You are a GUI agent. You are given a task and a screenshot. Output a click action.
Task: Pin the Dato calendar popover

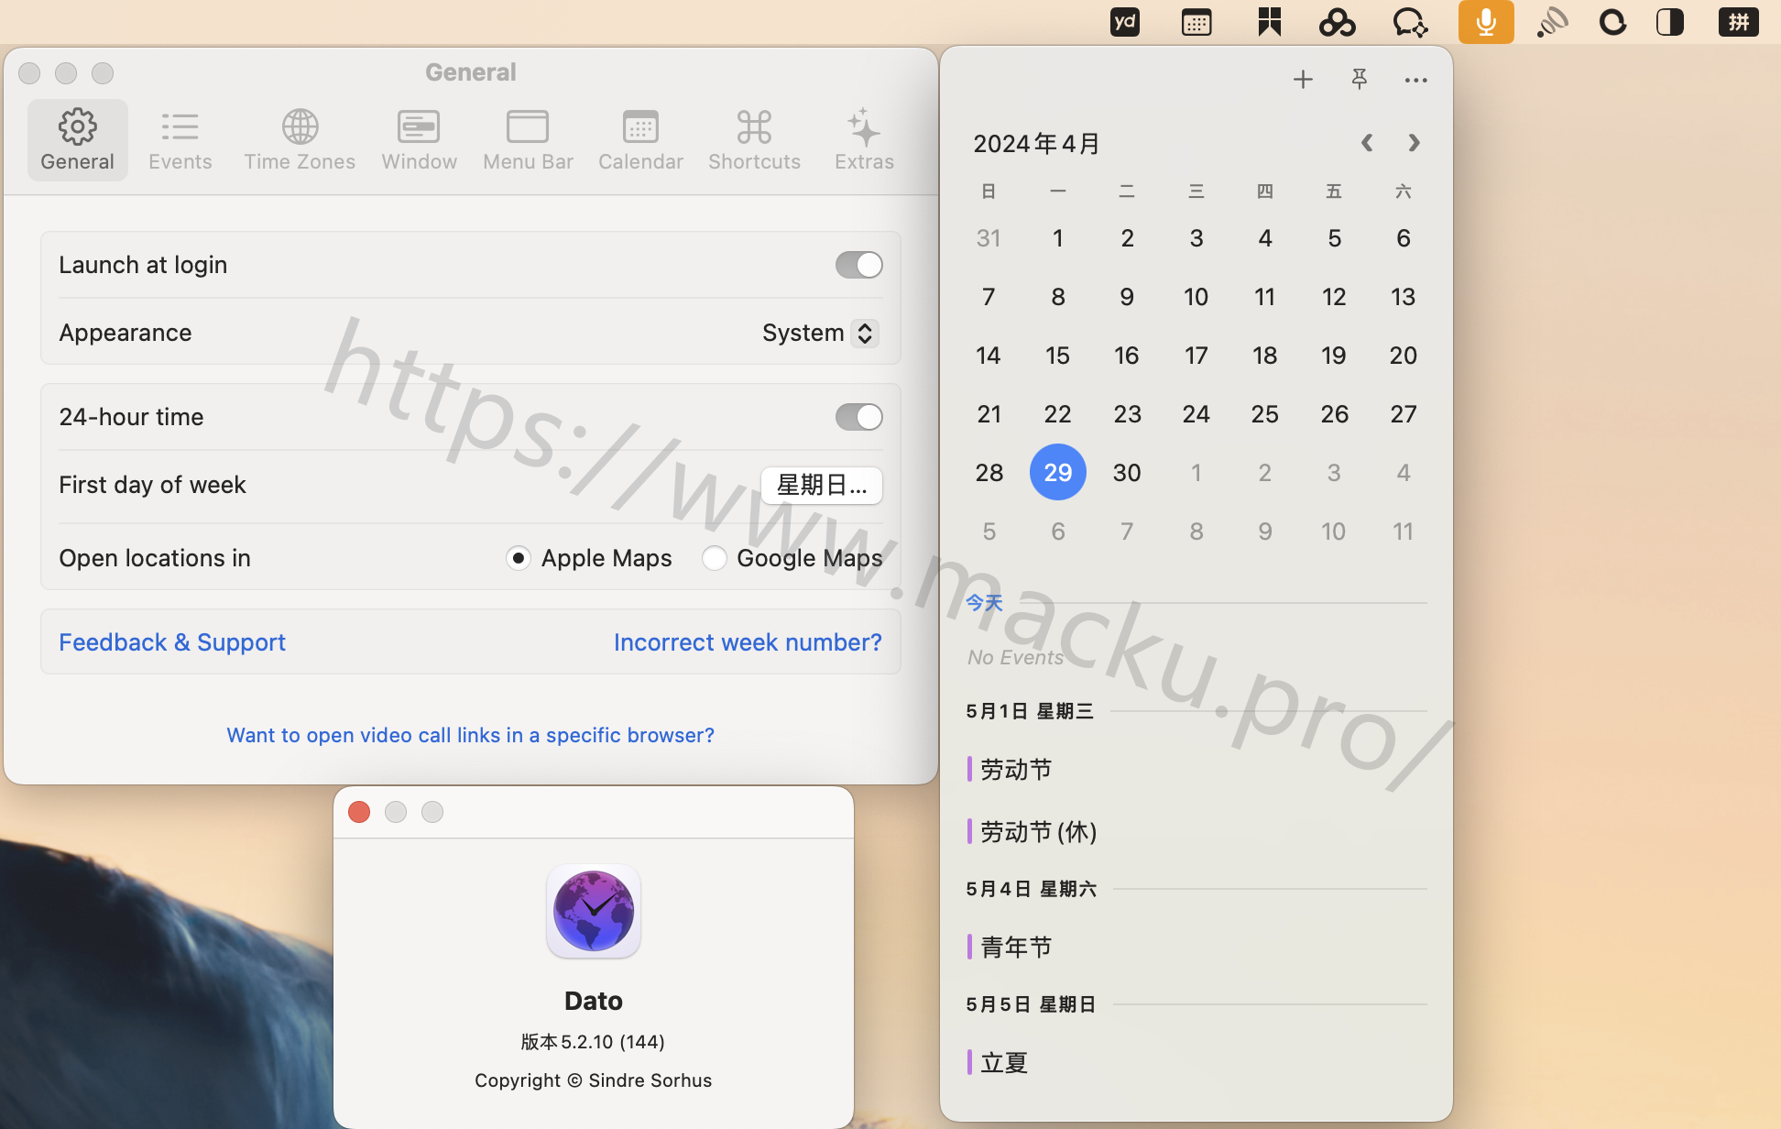1360,80
